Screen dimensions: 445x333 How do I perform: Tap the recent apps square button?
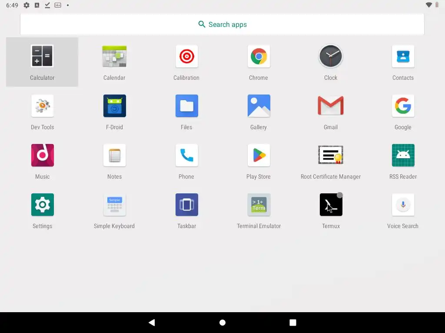pos(293,323)
